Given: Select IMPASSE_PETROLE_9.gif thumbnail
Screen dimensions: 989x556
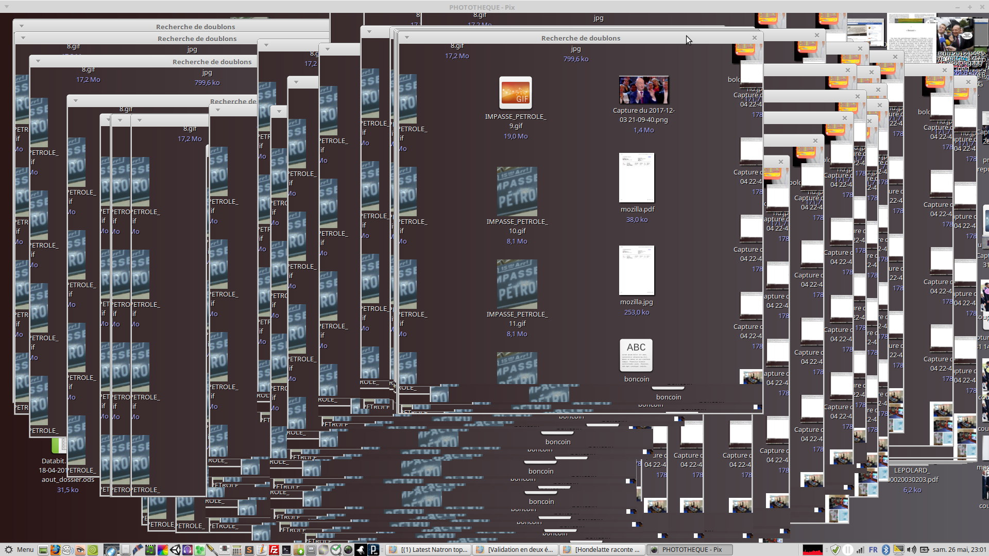Looking at the screenshot, I should coord(515,93).
